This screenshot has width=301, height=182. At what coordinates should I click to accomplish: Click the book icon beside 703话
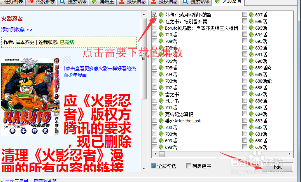(161, 81)
